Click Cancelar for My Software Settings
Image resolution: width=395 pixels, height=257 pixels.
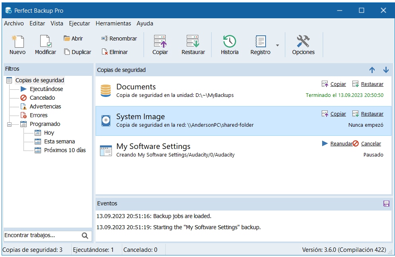(x=371, y=144)
